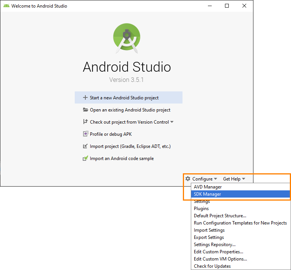The image size is (291, 270).
Task: Click the Import Android code sample icon
Action: click(85, 159)
